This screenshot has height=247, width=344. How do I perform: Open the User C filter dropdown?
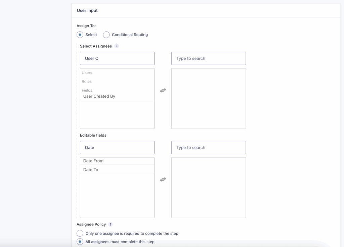[x=117, y=58]
